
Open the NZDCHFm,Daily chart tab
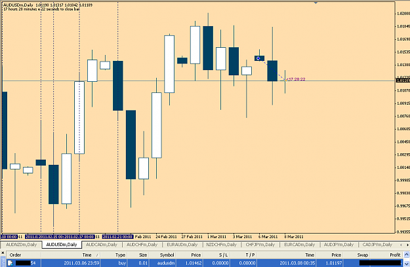[221, 245]
